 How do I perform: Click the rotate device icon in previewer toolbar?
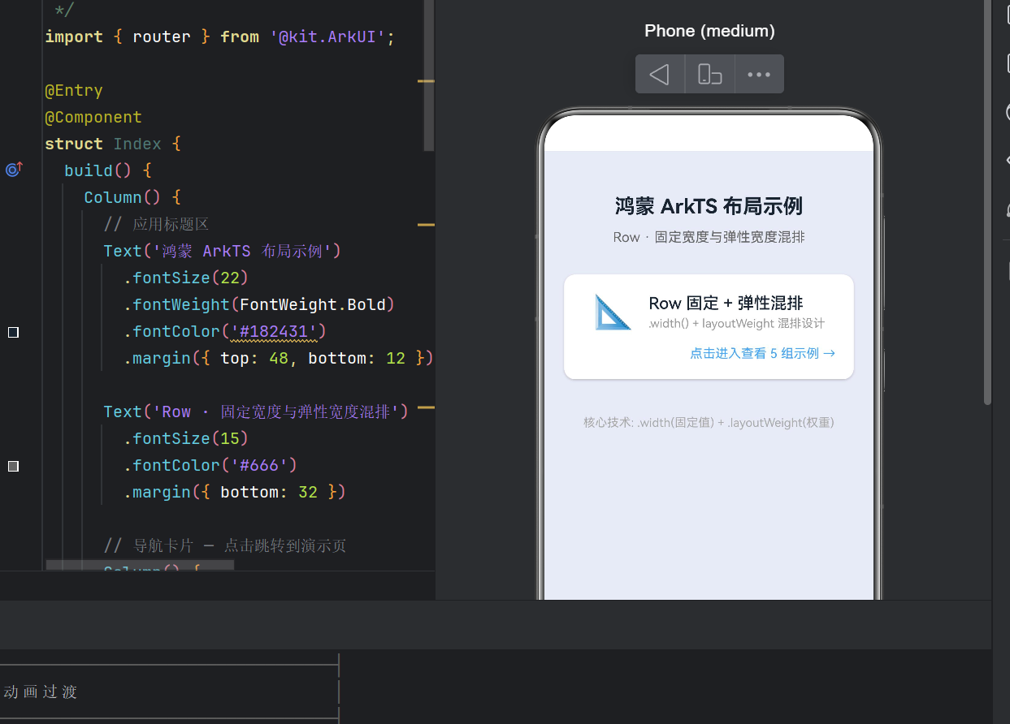(709, 75)
